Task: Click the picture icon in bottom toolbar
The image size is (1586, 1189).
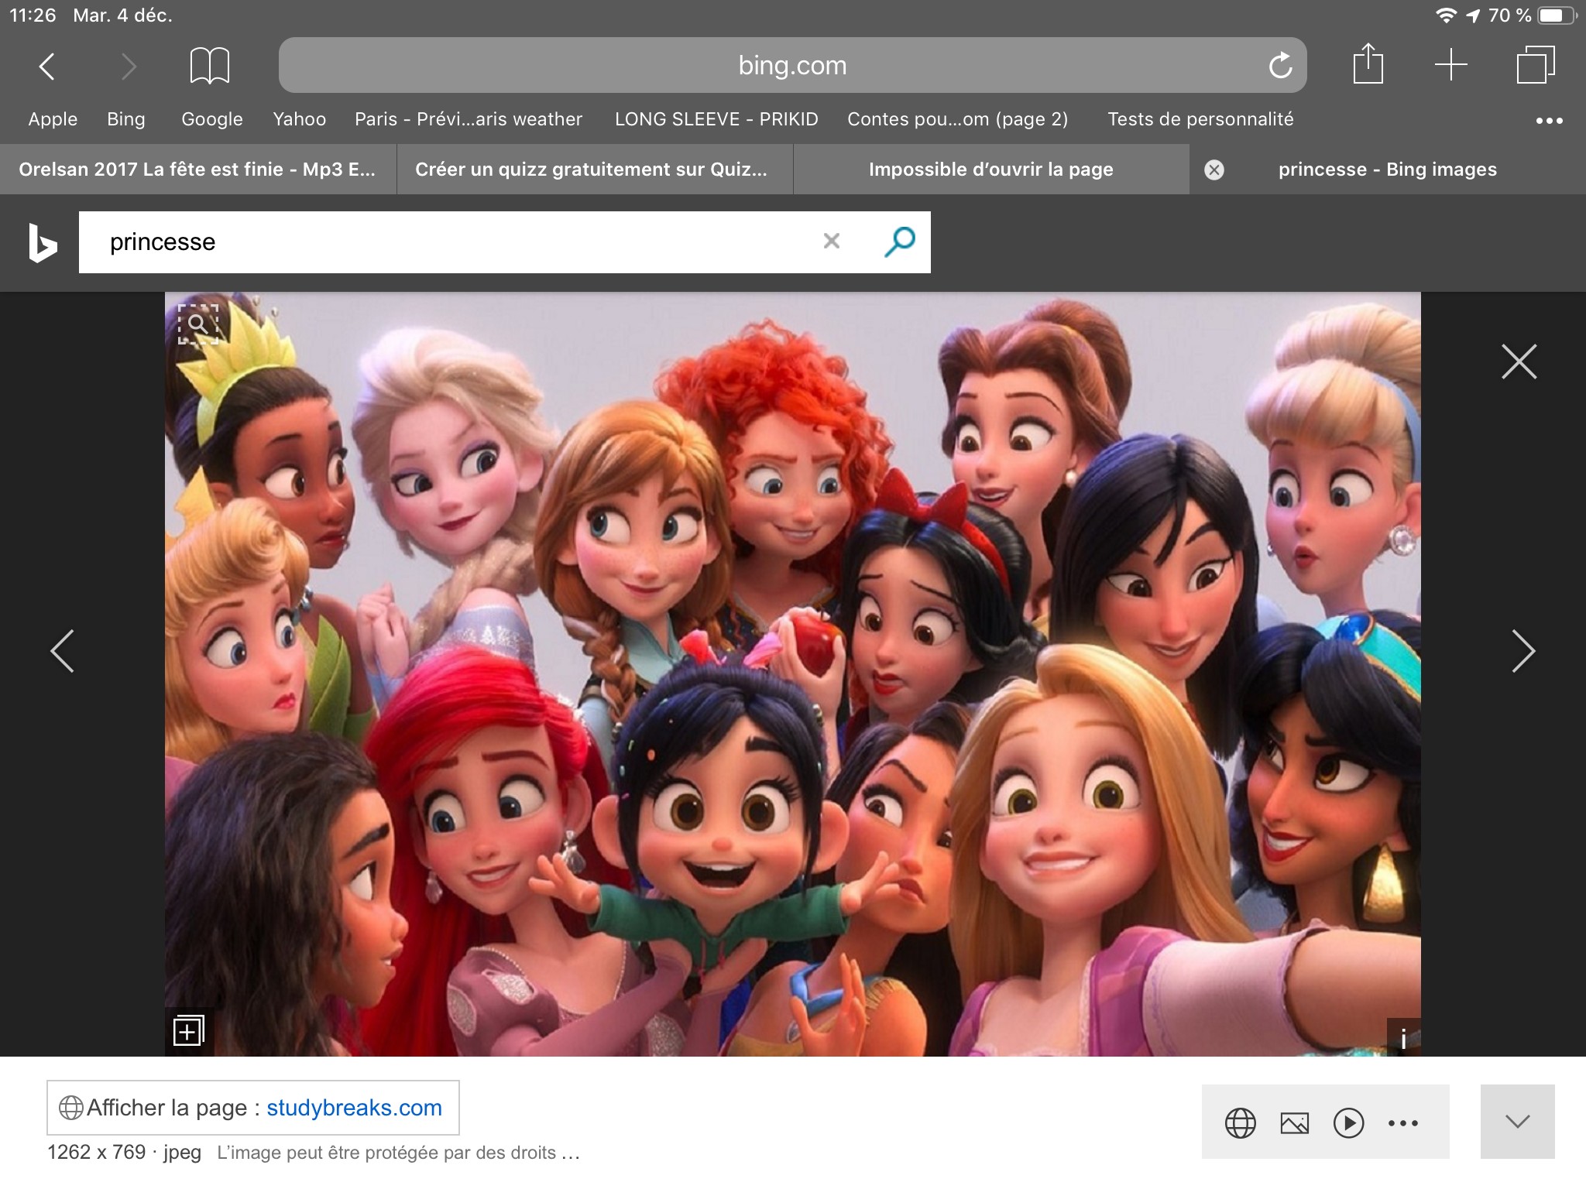Action: coord(1295,1122)
